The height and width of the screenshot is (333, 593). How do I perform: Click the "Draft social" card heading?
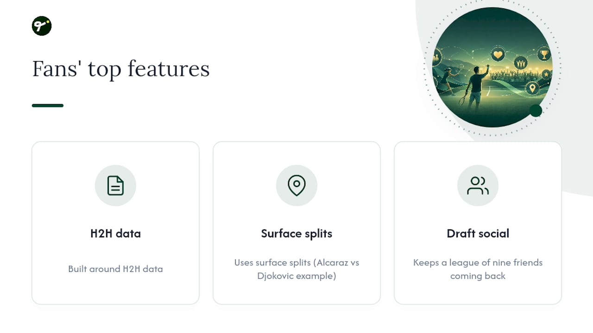tap(478, 234)
